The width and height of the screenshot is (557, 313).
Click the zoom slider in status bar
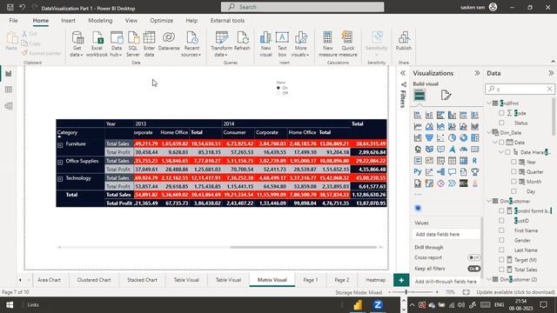click(x=413, y=292)
